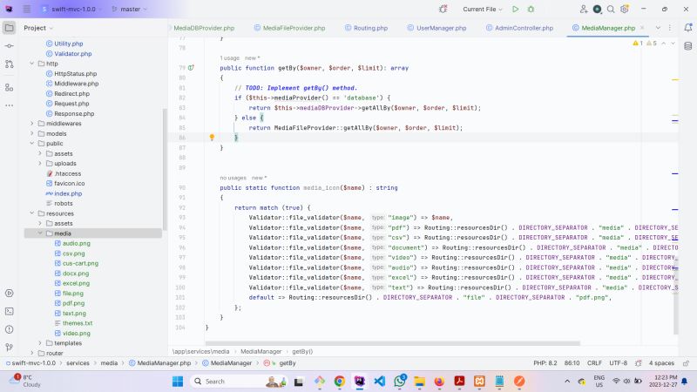Image resolution: width=697 pixels, height=392 pixels.
Task: Switch to the Routing.php tab
Action: pos(370,28)
